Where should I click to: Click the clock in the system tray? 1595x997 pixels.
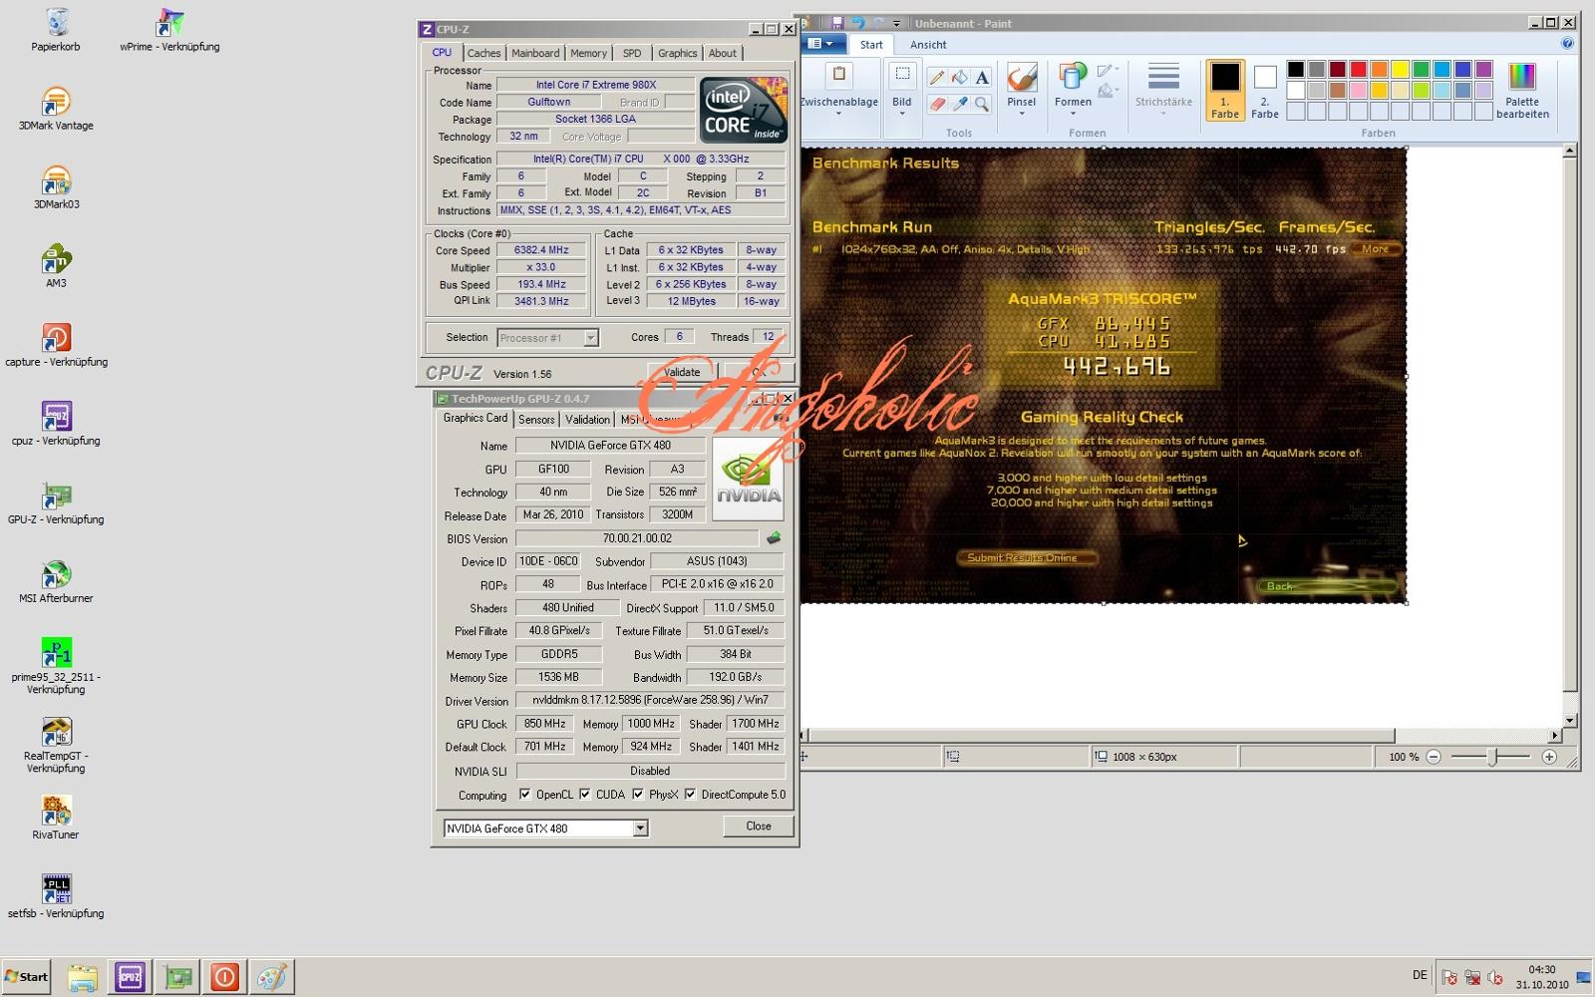pos(1542,977)
